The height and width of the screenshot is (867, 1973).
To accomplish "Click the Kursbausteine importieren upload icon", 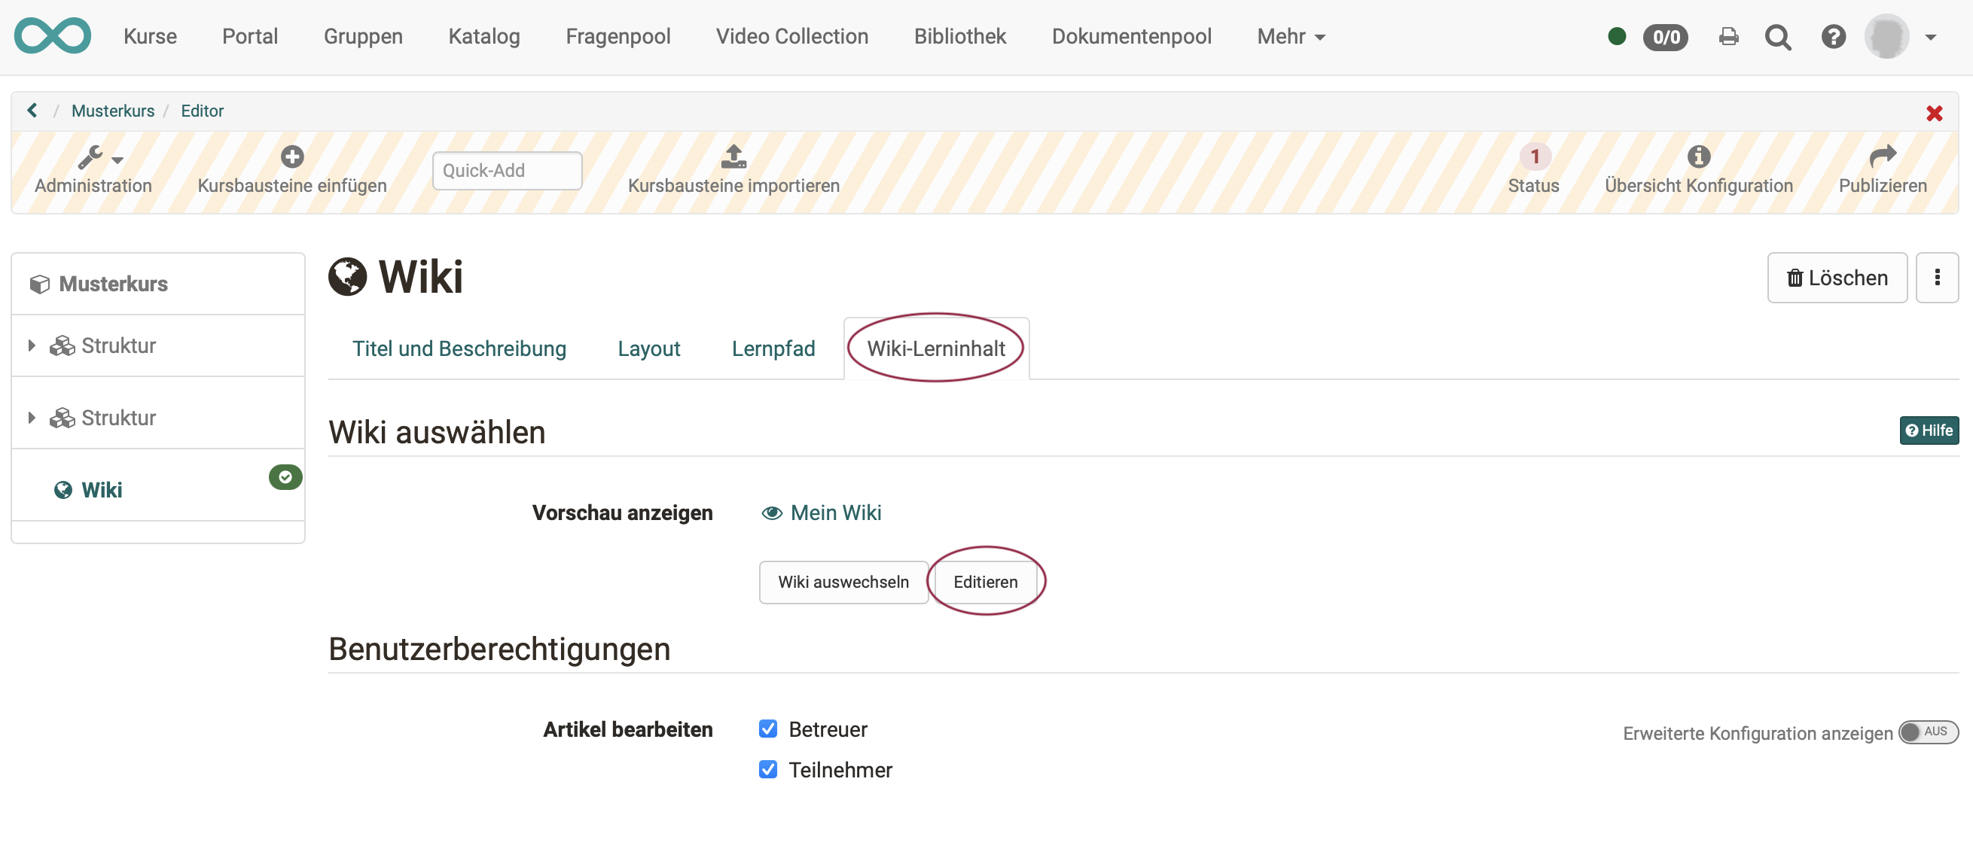I will tap(733, 157).
